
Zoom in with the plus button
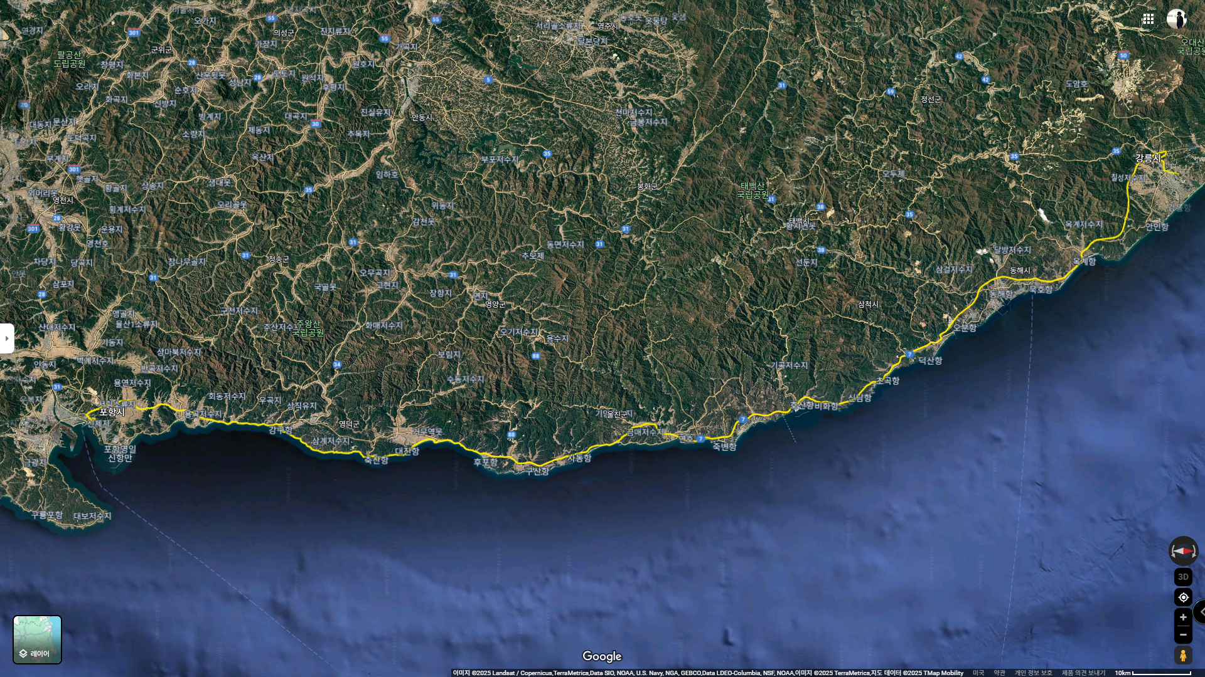1183,617
